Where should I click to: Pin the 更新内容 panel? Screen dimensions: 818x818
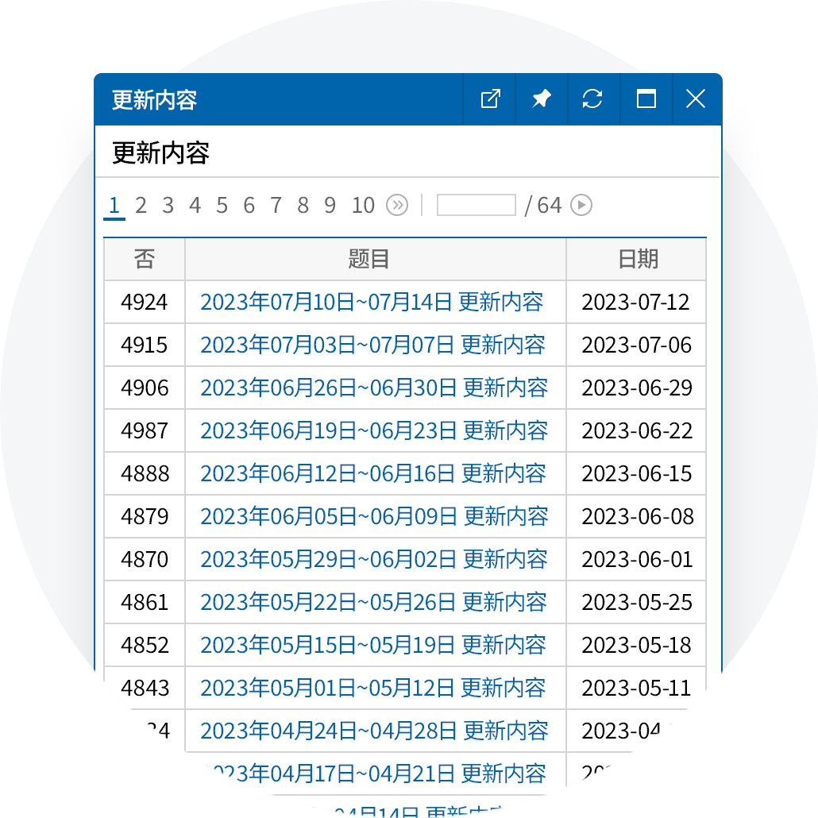542,99
